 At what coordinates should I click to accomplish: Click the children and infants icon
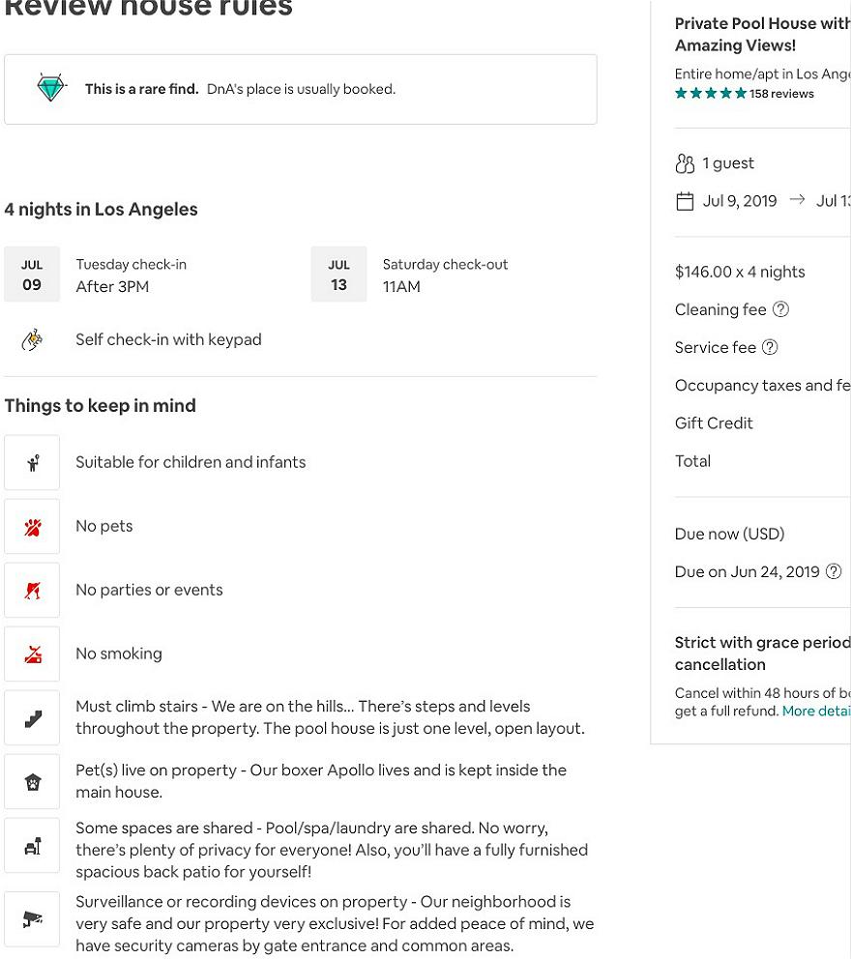(33, 463)
